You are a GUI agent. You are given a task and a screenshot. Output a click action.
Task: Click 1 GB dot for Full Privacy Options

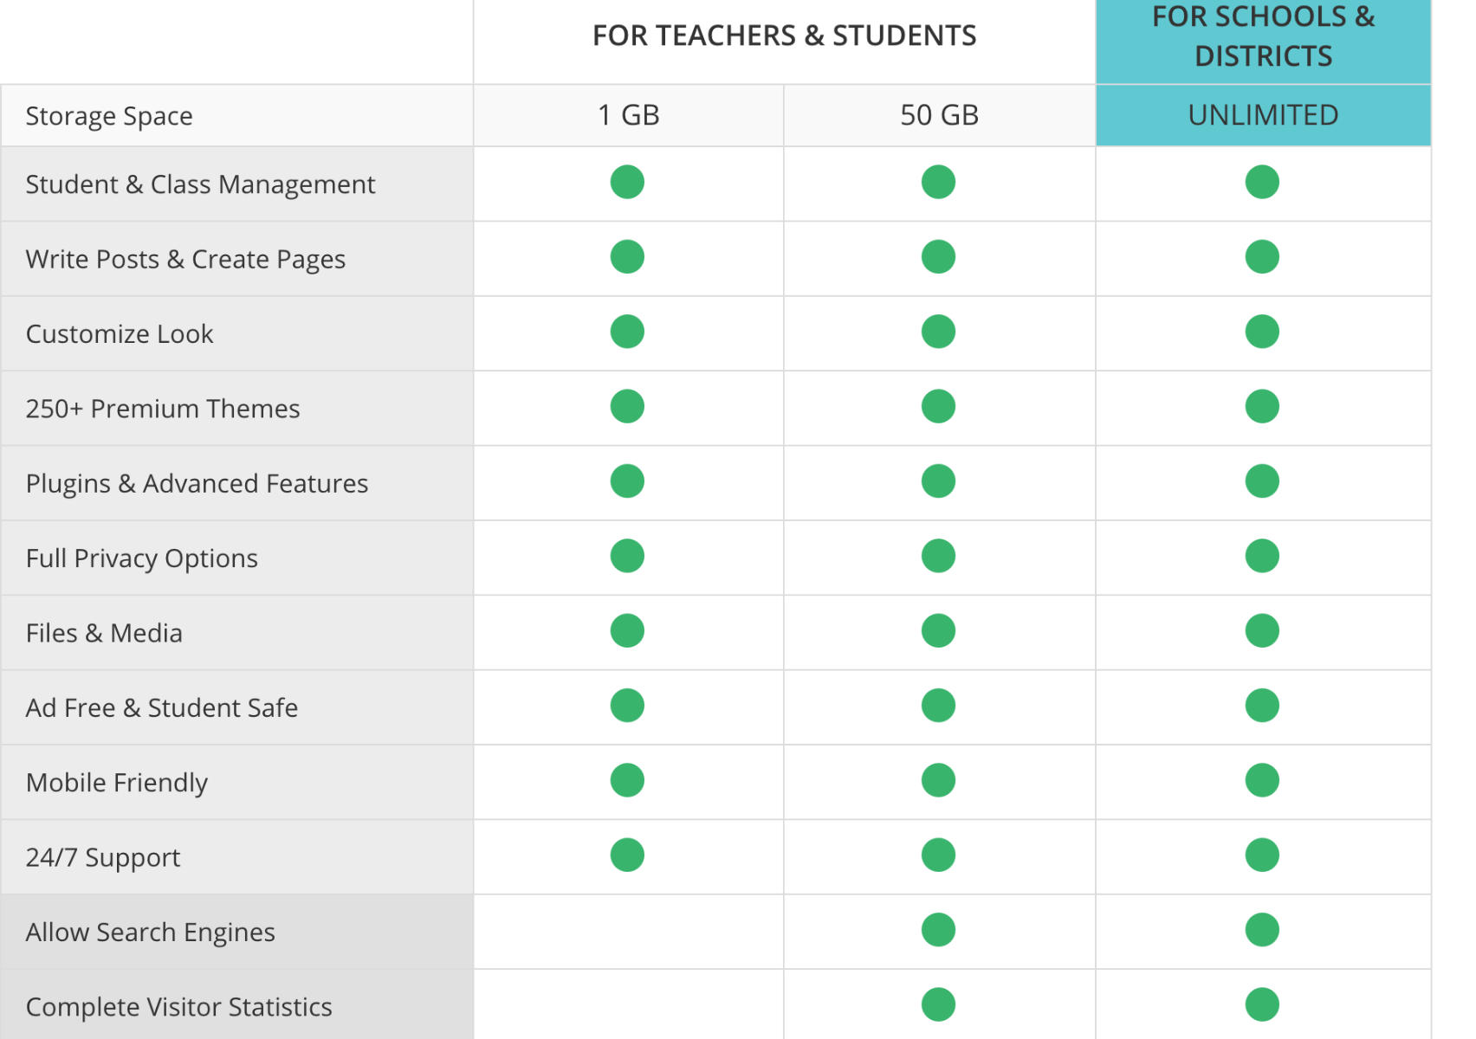tap(627, 556)
